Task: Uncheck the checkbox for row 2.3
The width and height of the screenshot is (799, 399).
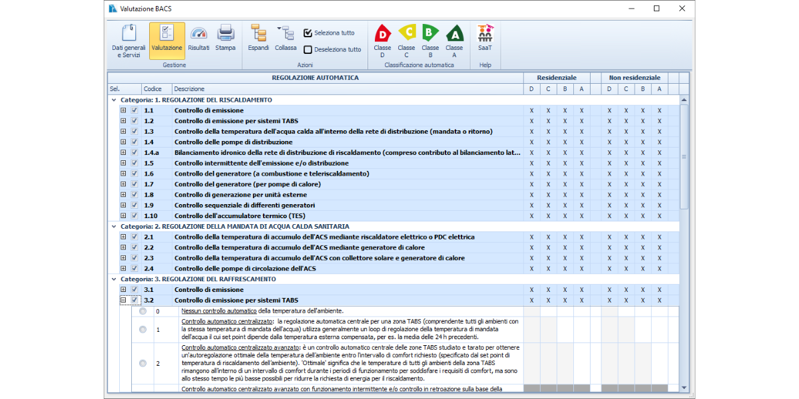Action: (x=134, y=258)
